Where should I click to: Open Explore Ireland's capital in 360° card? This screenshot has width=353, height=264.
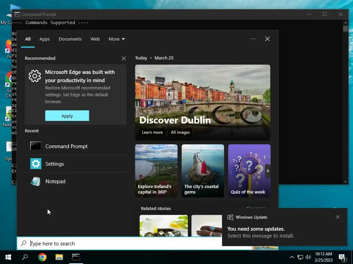click(156, 171)
